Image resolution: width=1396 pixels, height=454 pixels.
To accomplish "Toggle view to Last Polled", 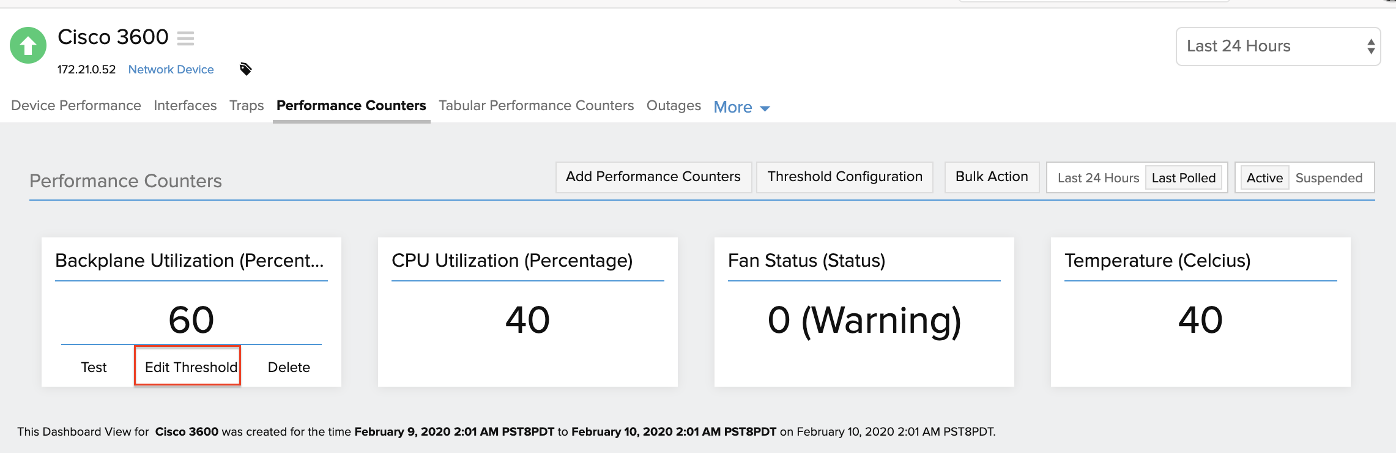I will point(1183,178).
